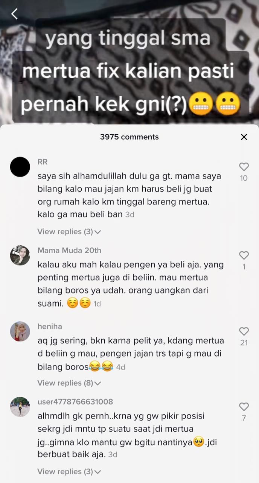Tap heniha's comment text to reply

pos(131,354)
